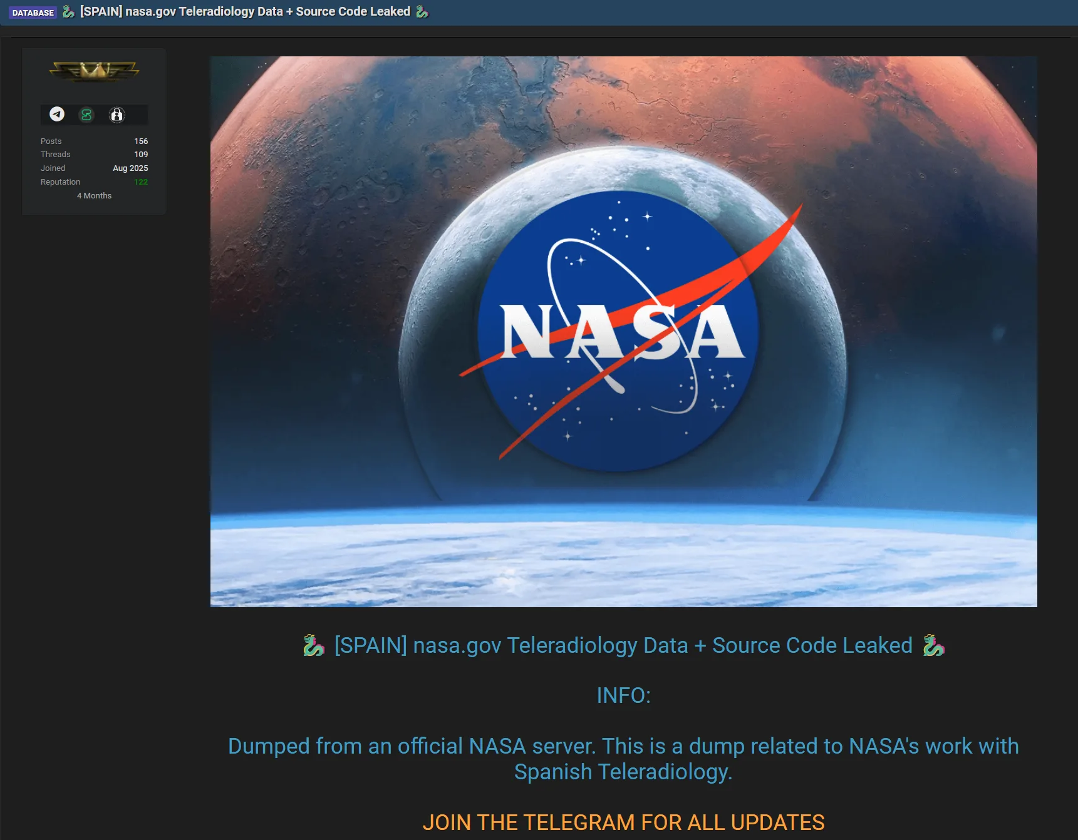Select the anonymous lock privacy icon

(117, 115)
